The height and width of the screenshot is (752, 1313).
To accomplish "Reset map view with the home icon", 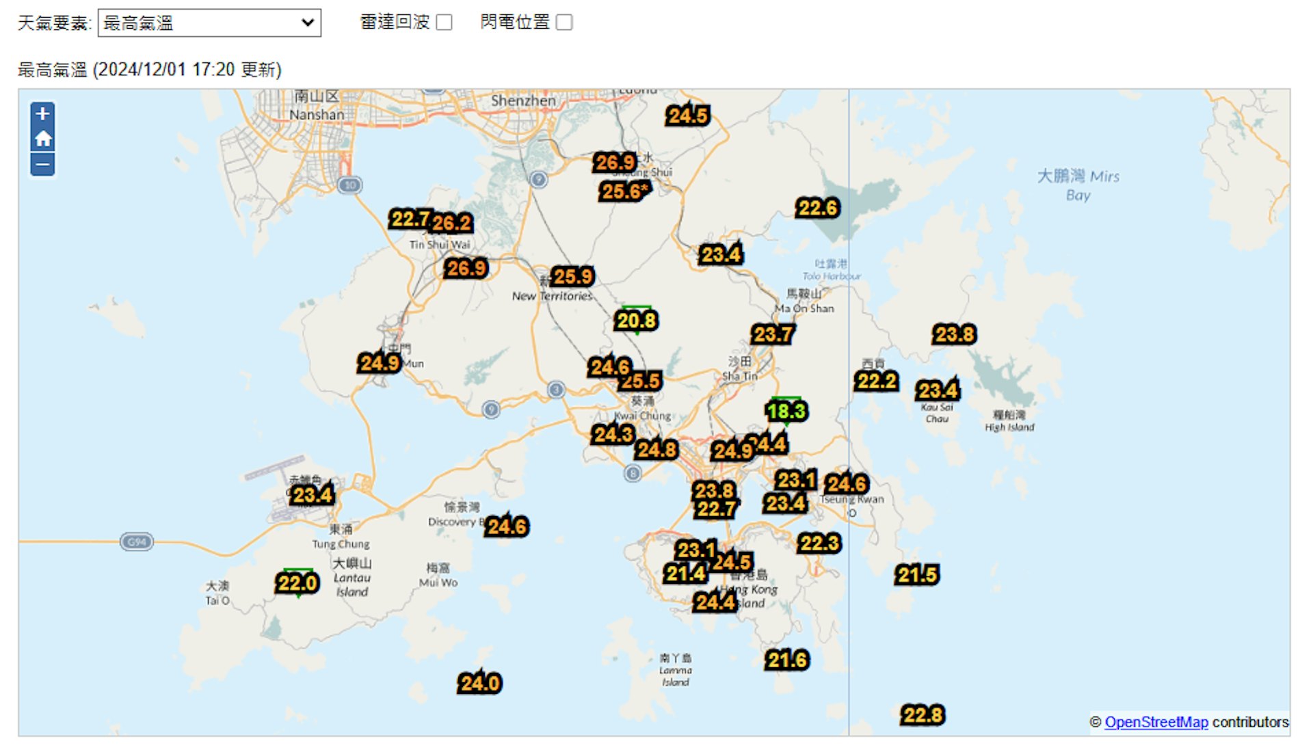I will 42,139.
